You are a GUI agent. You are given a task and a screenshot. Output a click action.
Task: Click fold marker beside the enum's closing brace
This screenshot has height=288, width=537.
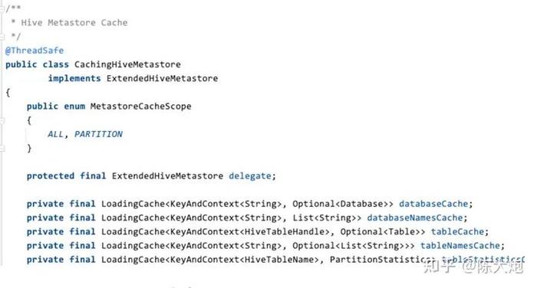pos(2,148)
